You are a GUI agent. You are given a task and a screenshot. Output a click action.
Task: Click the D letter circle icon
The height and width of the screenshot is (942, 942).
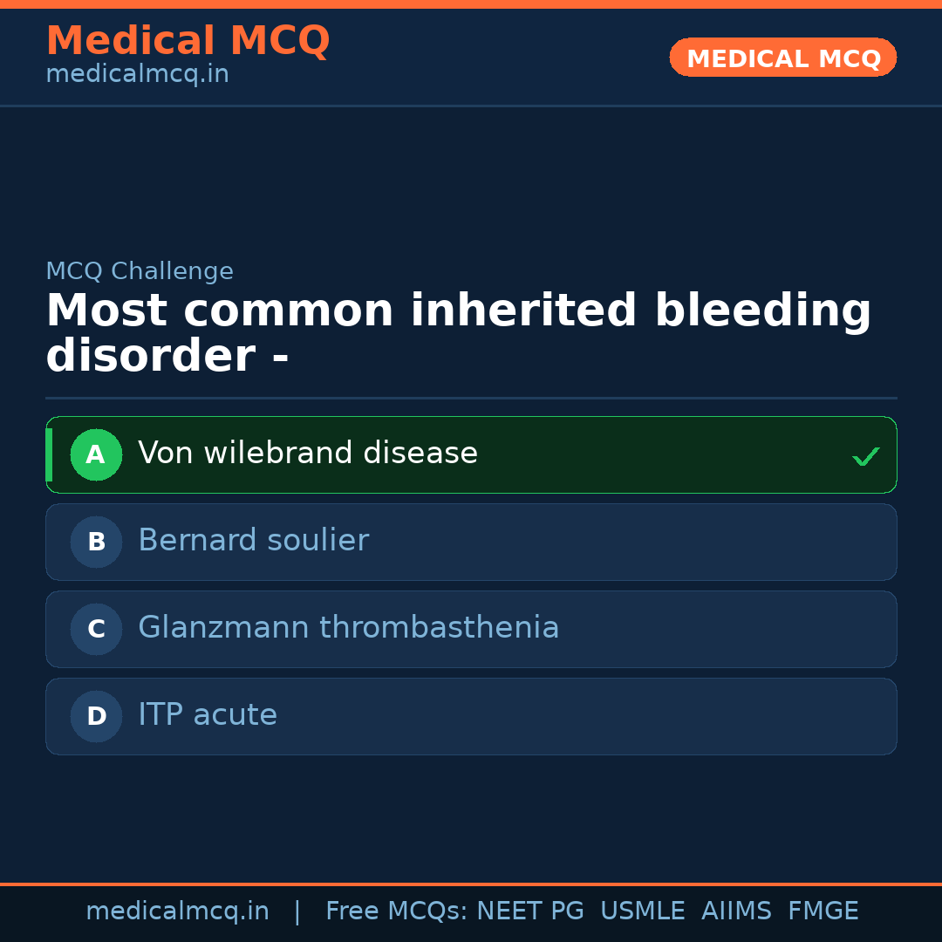[96, 716]
